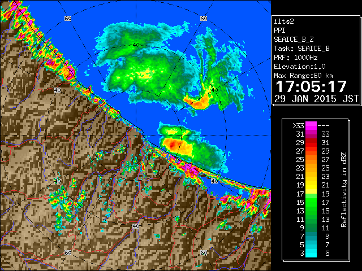This screenshot has width=362, height=271.
Task: Click the "ilts2" radar name text
Action: coord(284,21)
